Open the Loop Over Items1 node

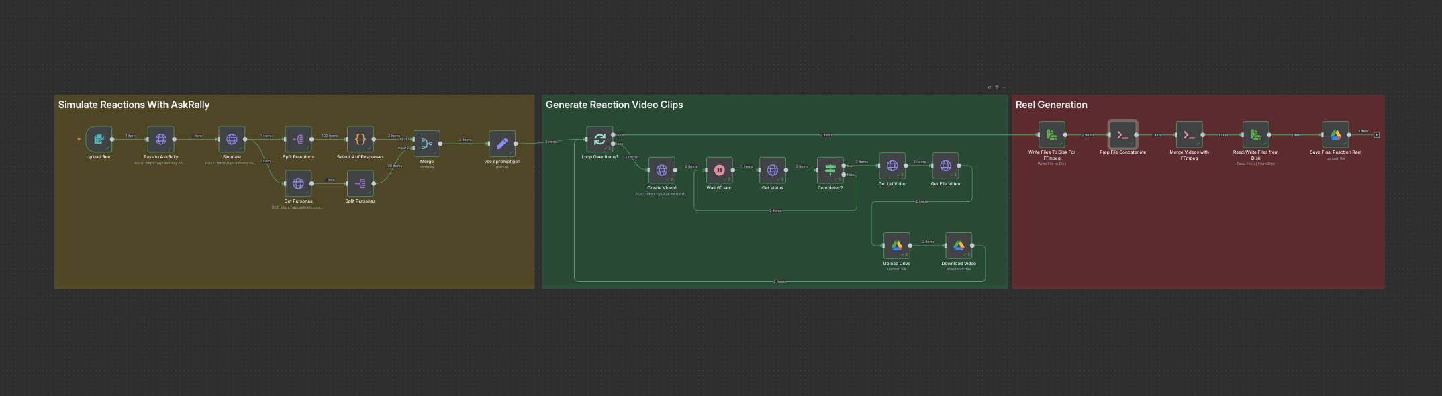[x=599, y=139]
